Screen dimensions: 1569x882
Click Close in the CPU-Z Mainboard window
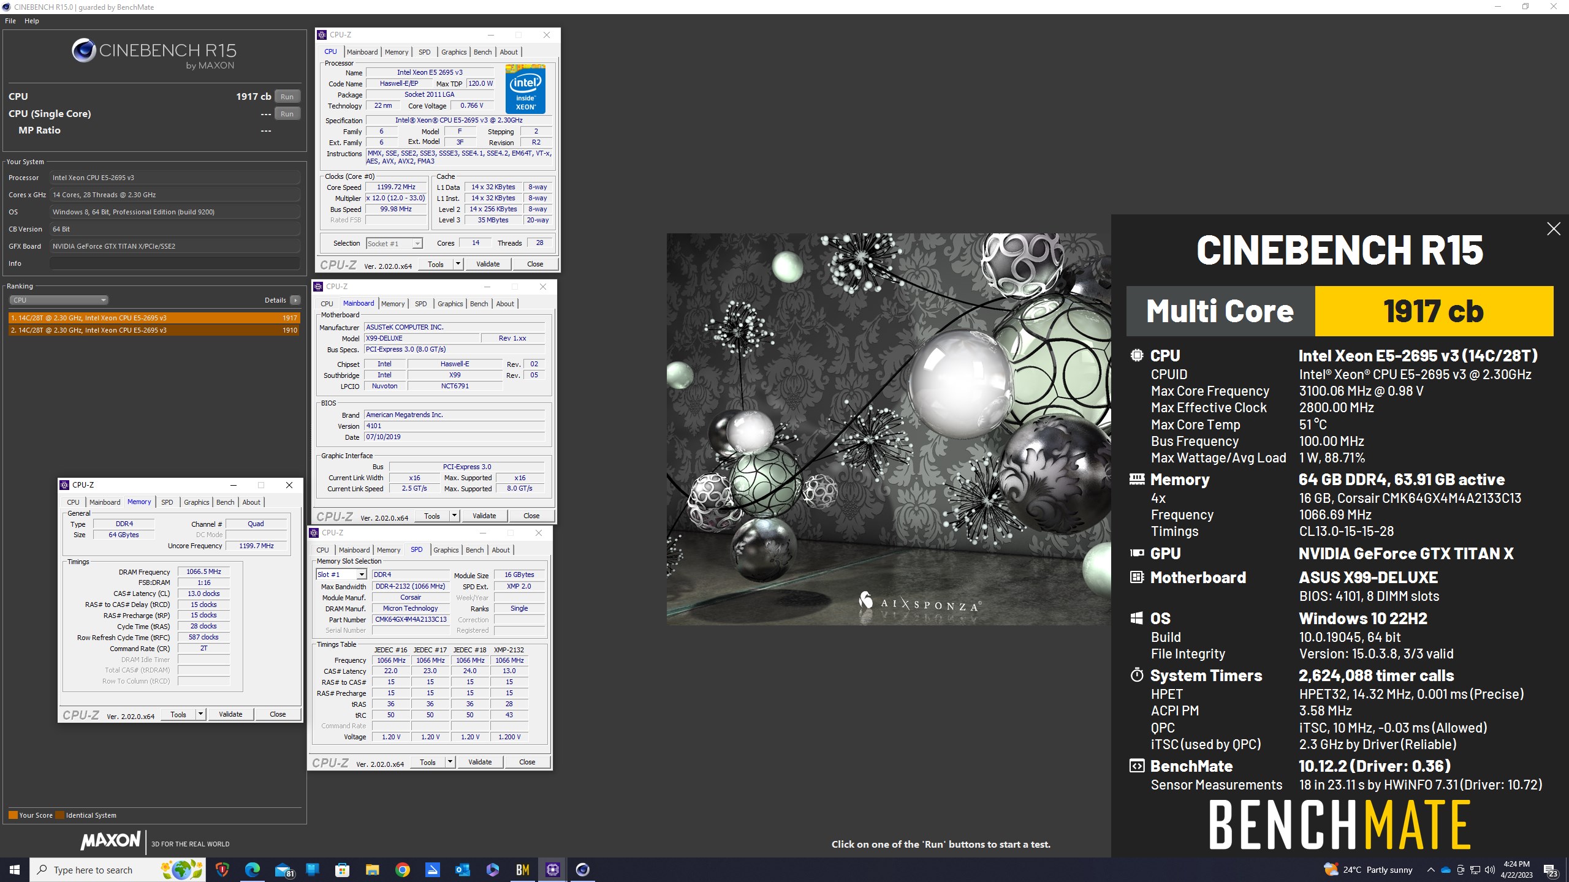531,516
